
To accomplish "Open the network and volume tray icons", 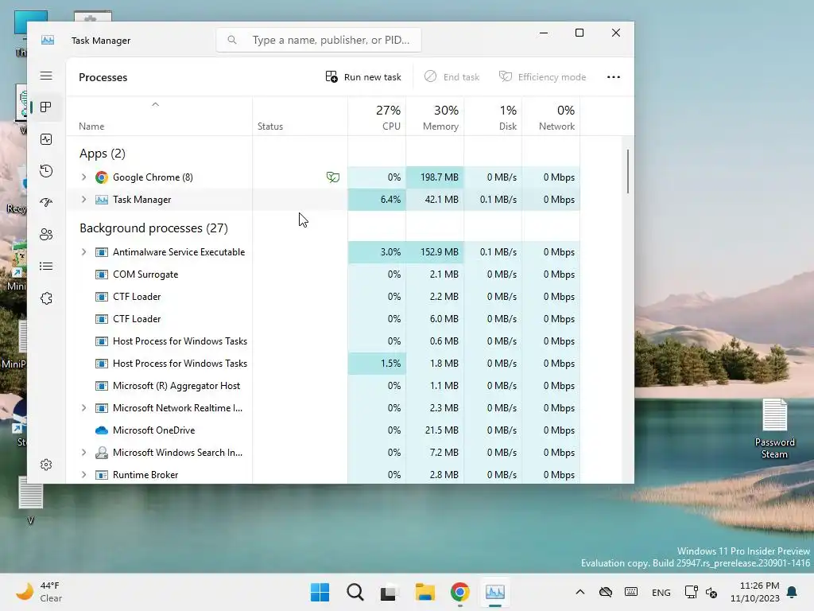I will [x=701, y=592].
